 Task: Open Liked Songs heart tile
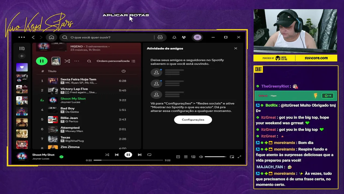[x=22, y=67]
